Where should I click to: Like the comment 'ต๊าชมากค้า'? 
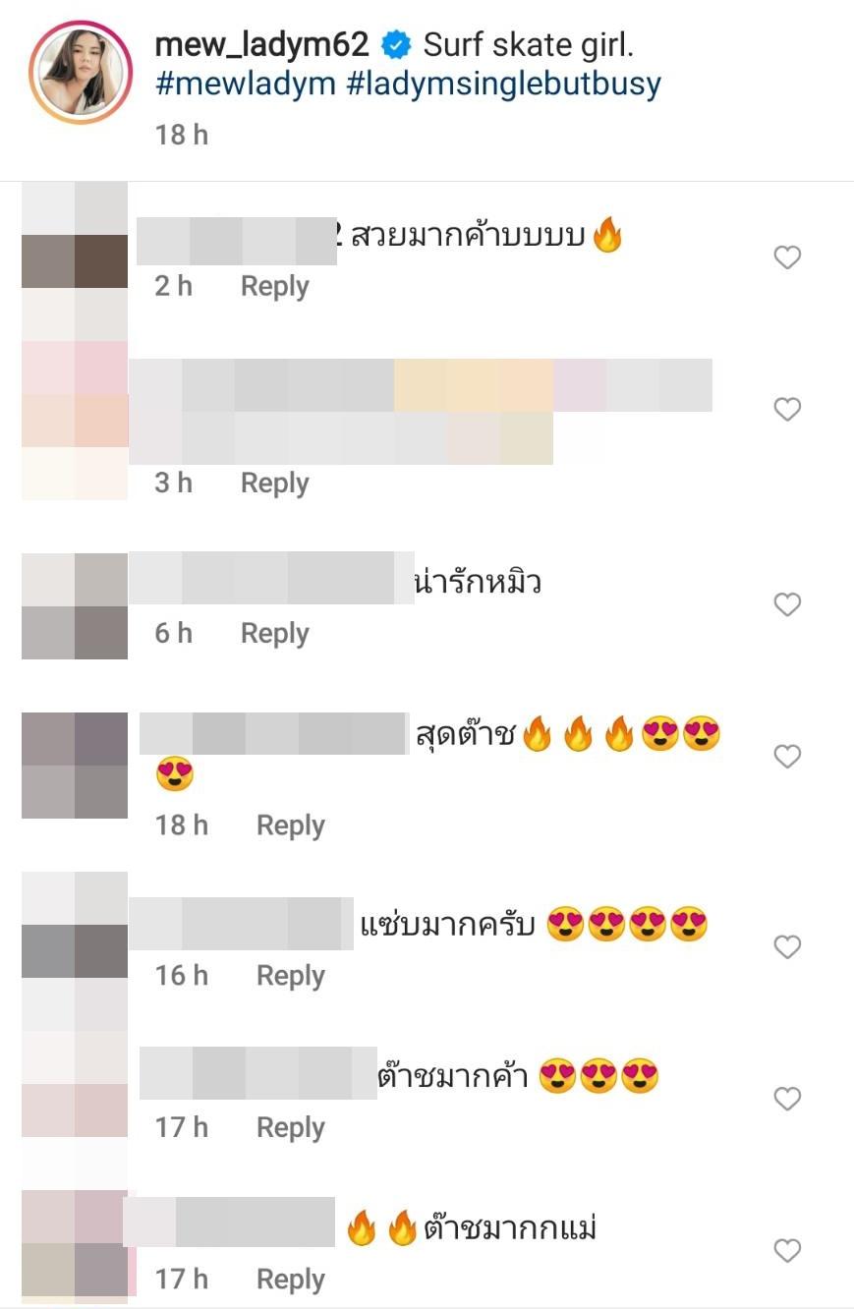[787, 1099]
